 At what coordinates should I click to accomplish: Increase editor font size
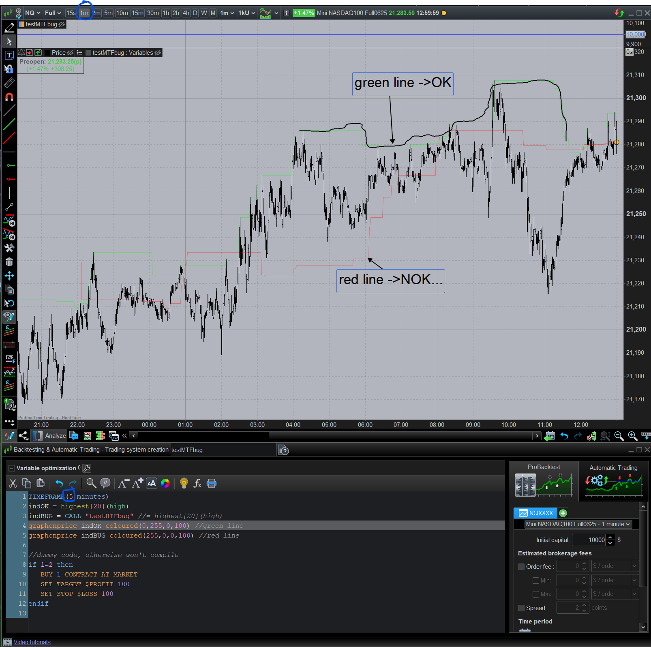[138, 483]
